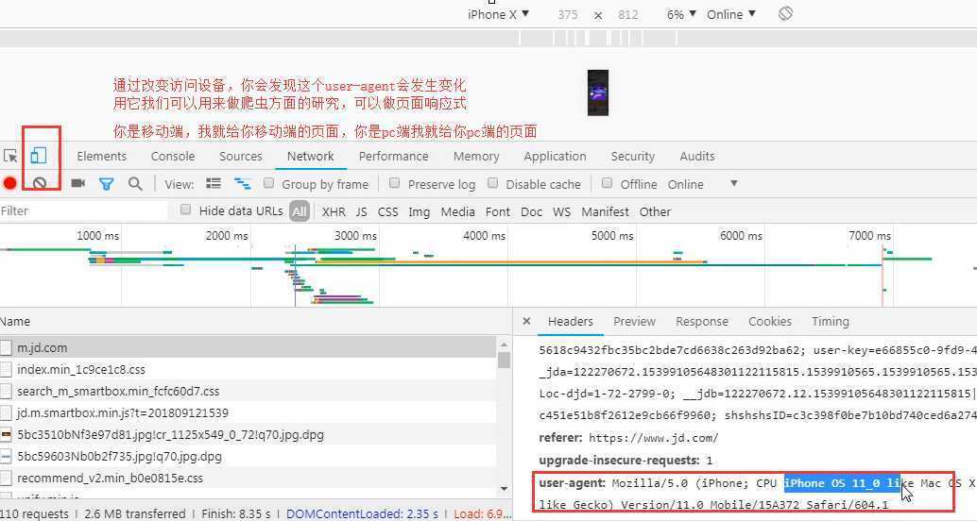
Task: Select the jd.m.smartbox.min.js request row
Action: [x=249, y=412]
